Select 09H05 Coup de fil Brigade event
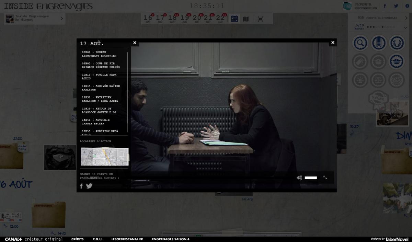The image size is (412, 242). pyautogui.click(x=101, y=65)
